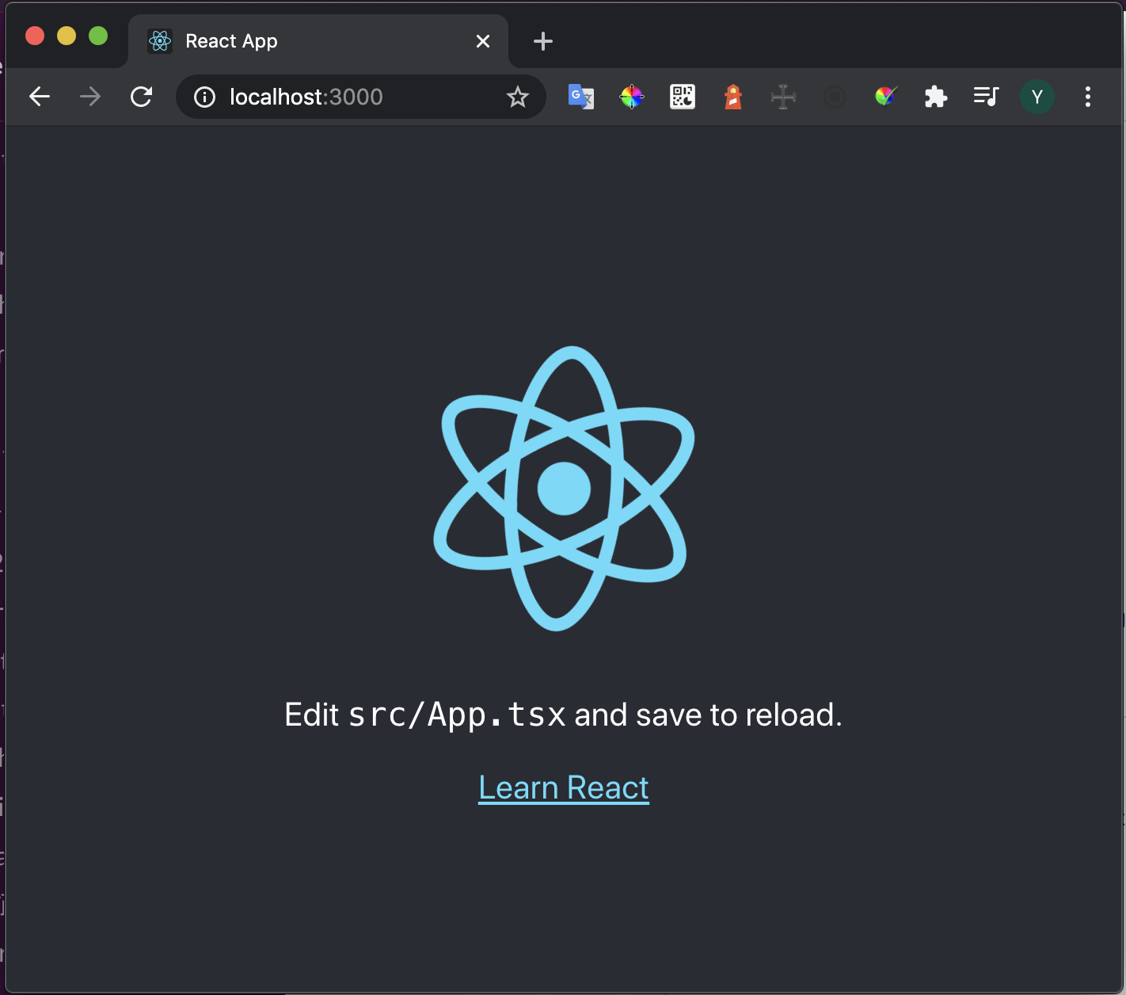The width and height of the screenshot is (1126, 995).
Task: Select the React App tab
Action: pos(318,41)
